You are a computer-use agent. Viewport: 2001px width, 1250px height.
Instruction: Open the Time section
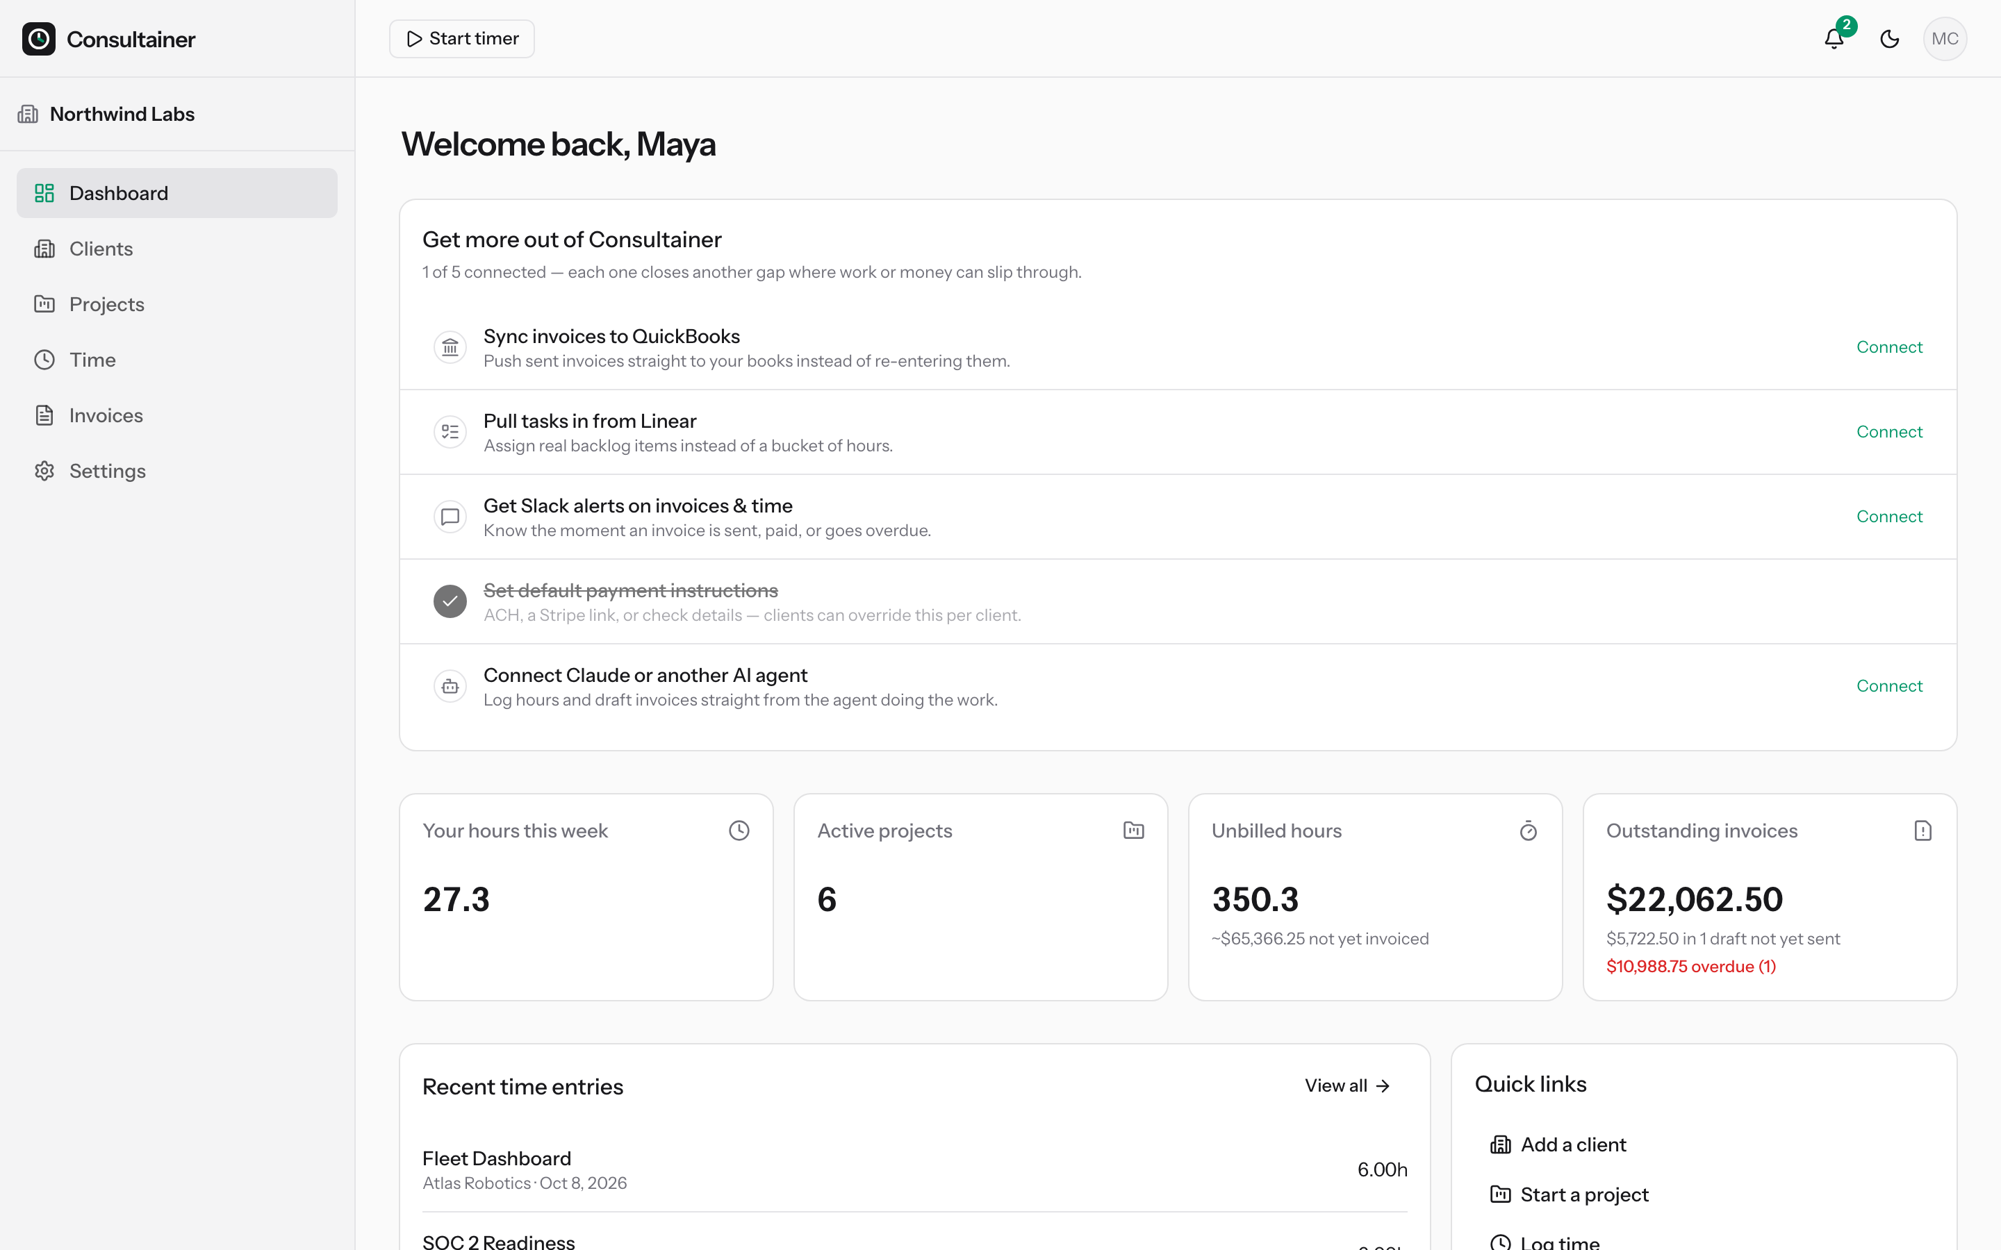[177, 360]
